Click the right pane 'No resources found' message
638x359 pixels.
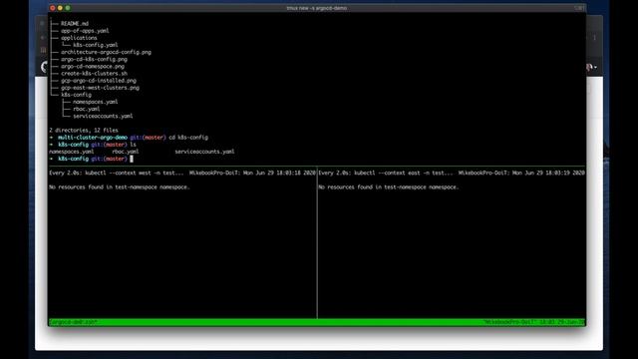(389, 187)
